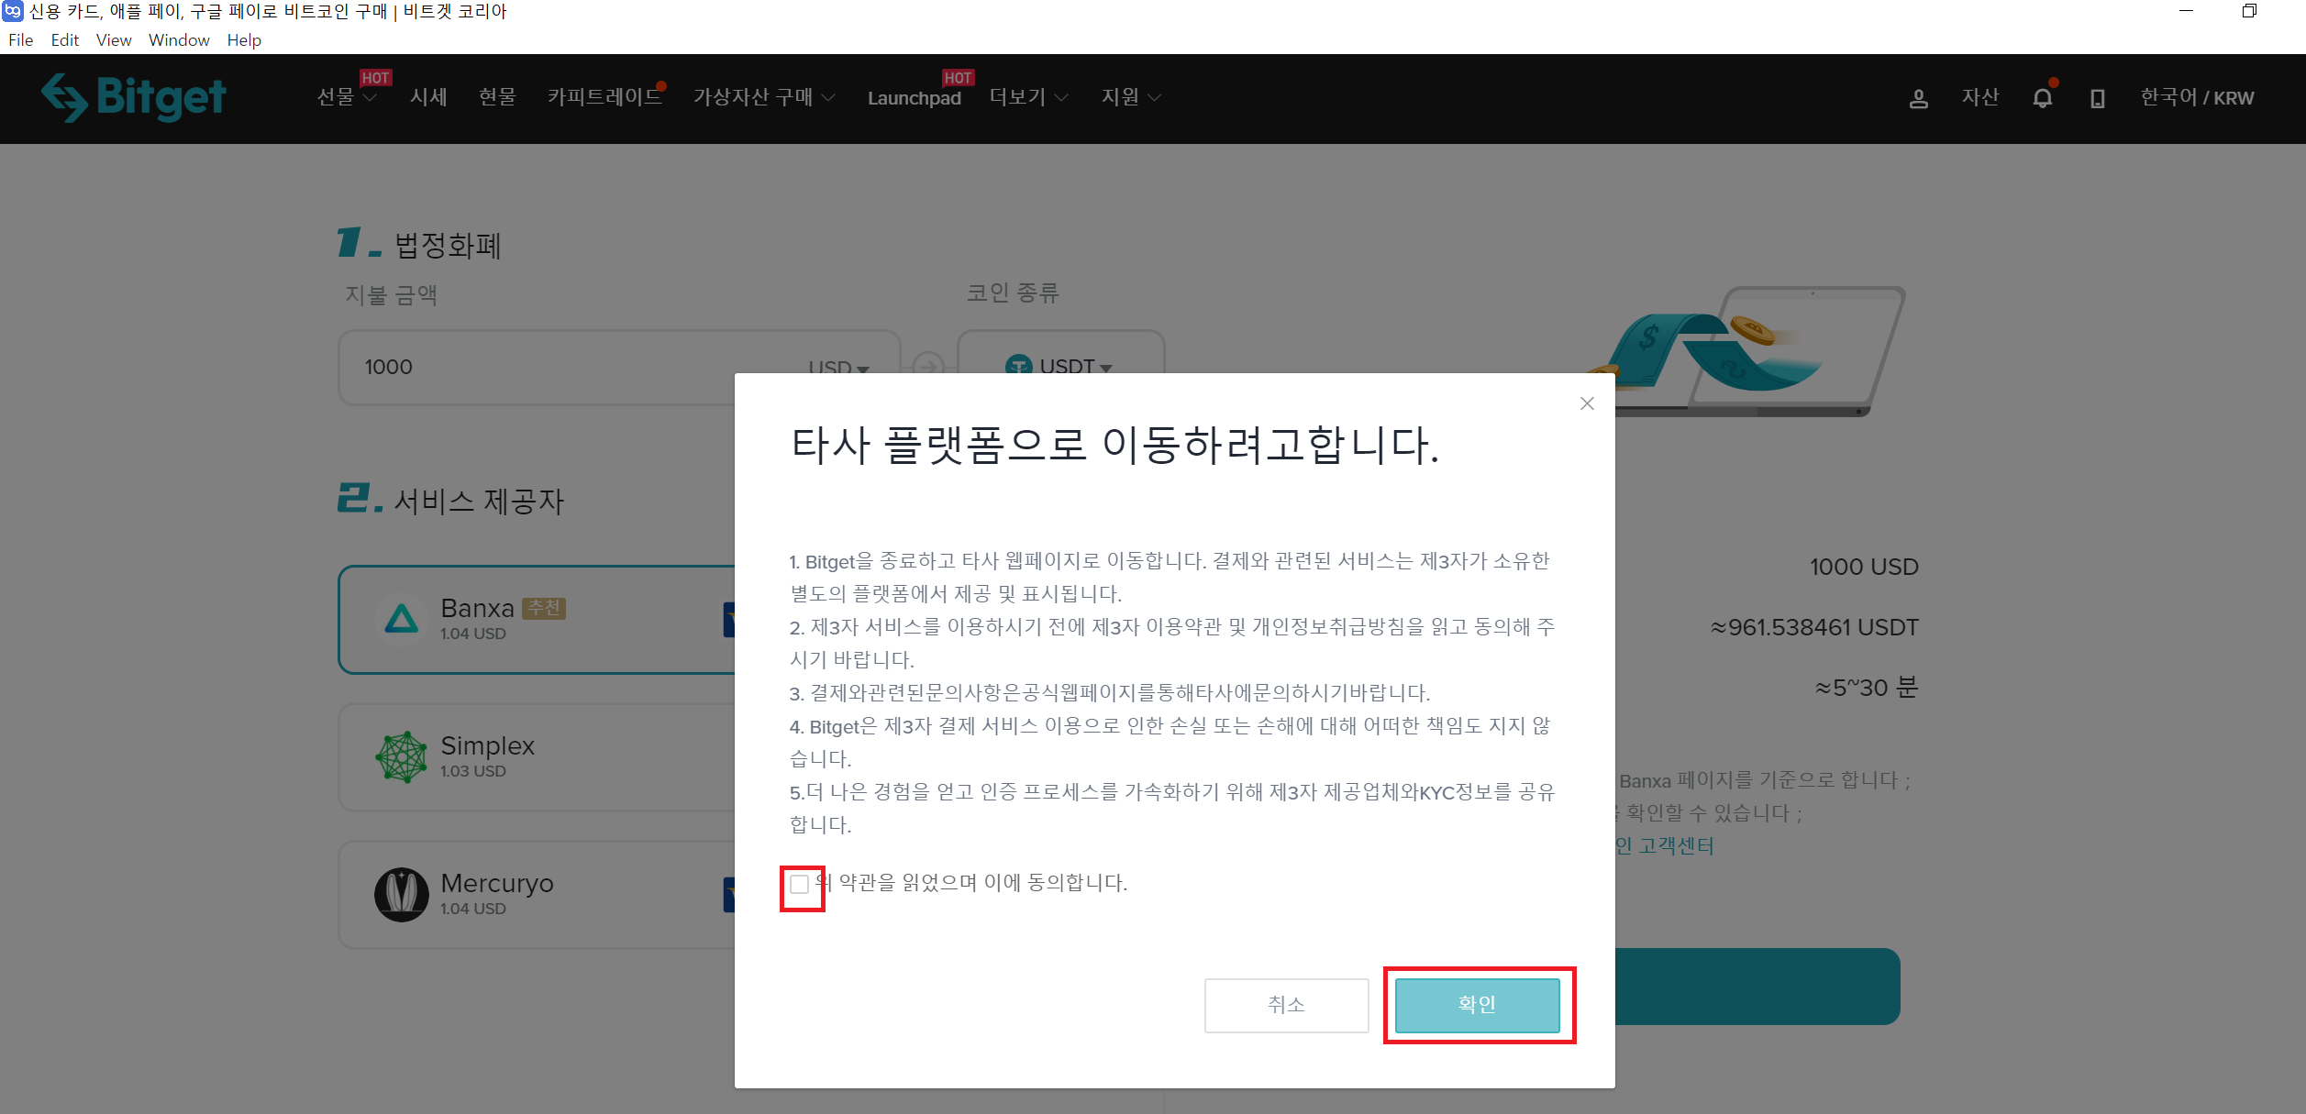Click the Banxa triangle logo icon
This screenshot has height=1114, width=2306.
pos(401,620)
